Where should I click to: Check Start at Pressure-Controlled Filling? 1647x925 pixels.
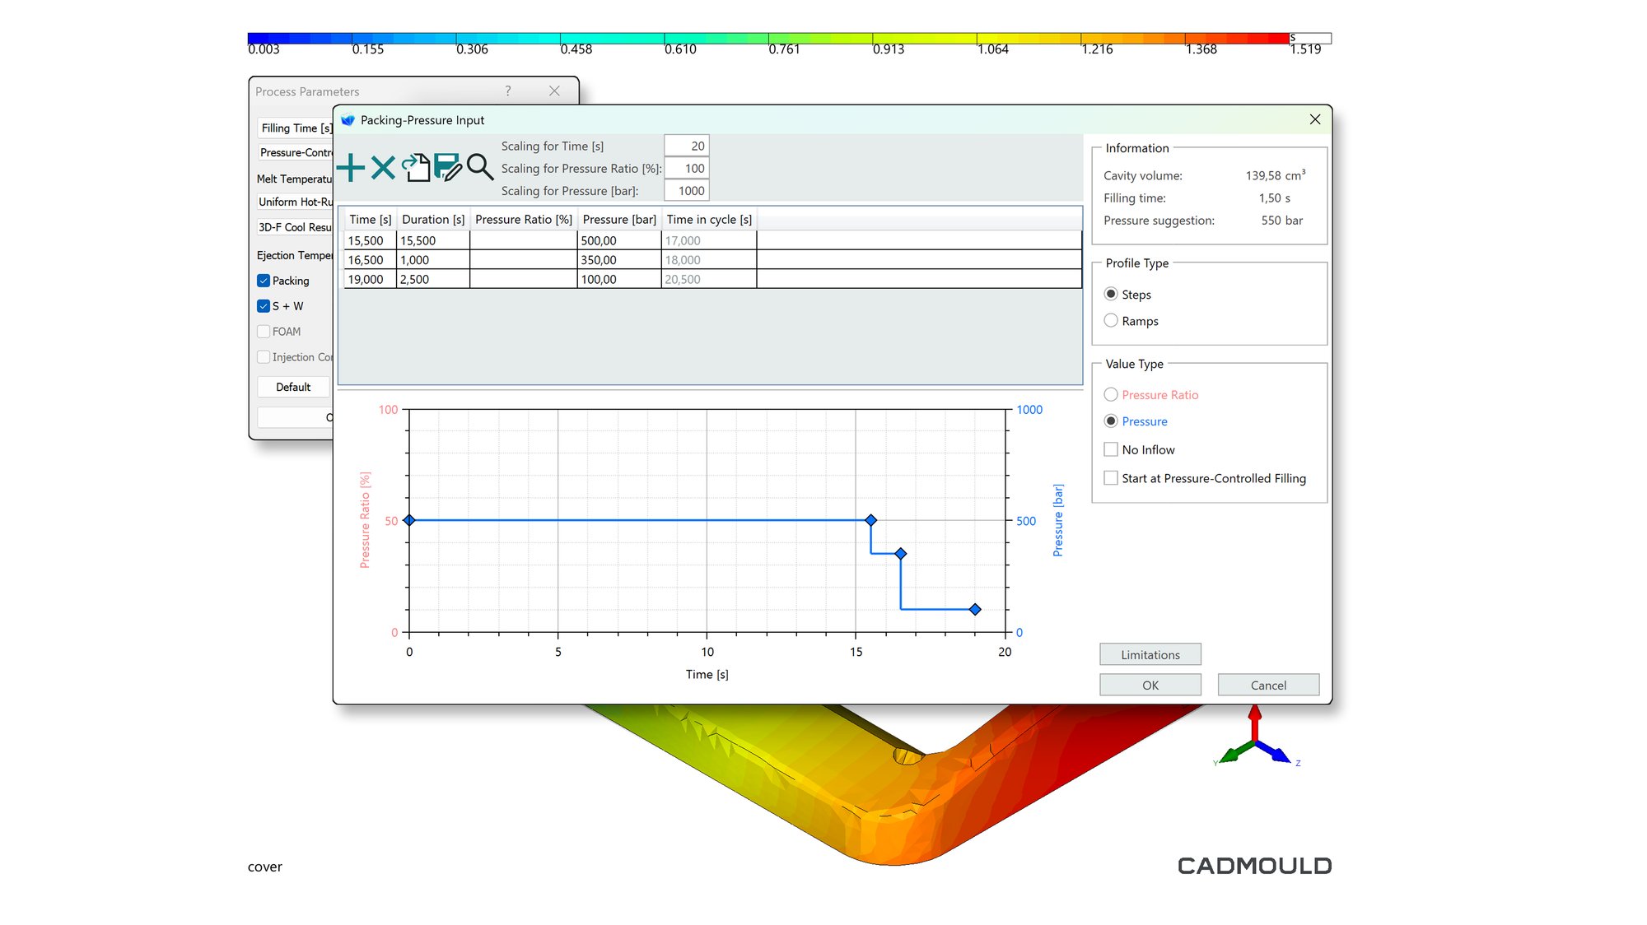pos(1111,478)
